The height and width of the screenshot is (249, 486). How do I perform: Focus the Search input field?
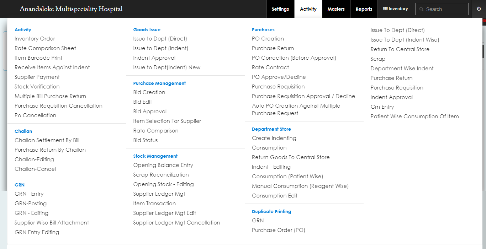pos(445,9)
